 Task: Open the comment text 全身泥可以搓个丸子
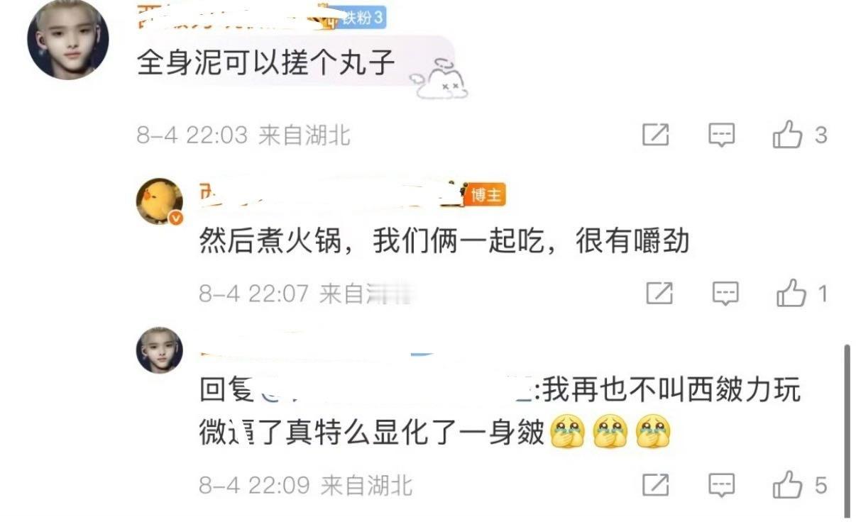[265, 62]
